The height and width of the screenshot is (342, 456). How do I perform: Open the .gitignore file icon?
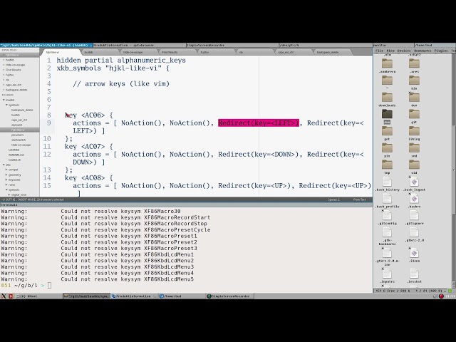[x=414, y=215]
